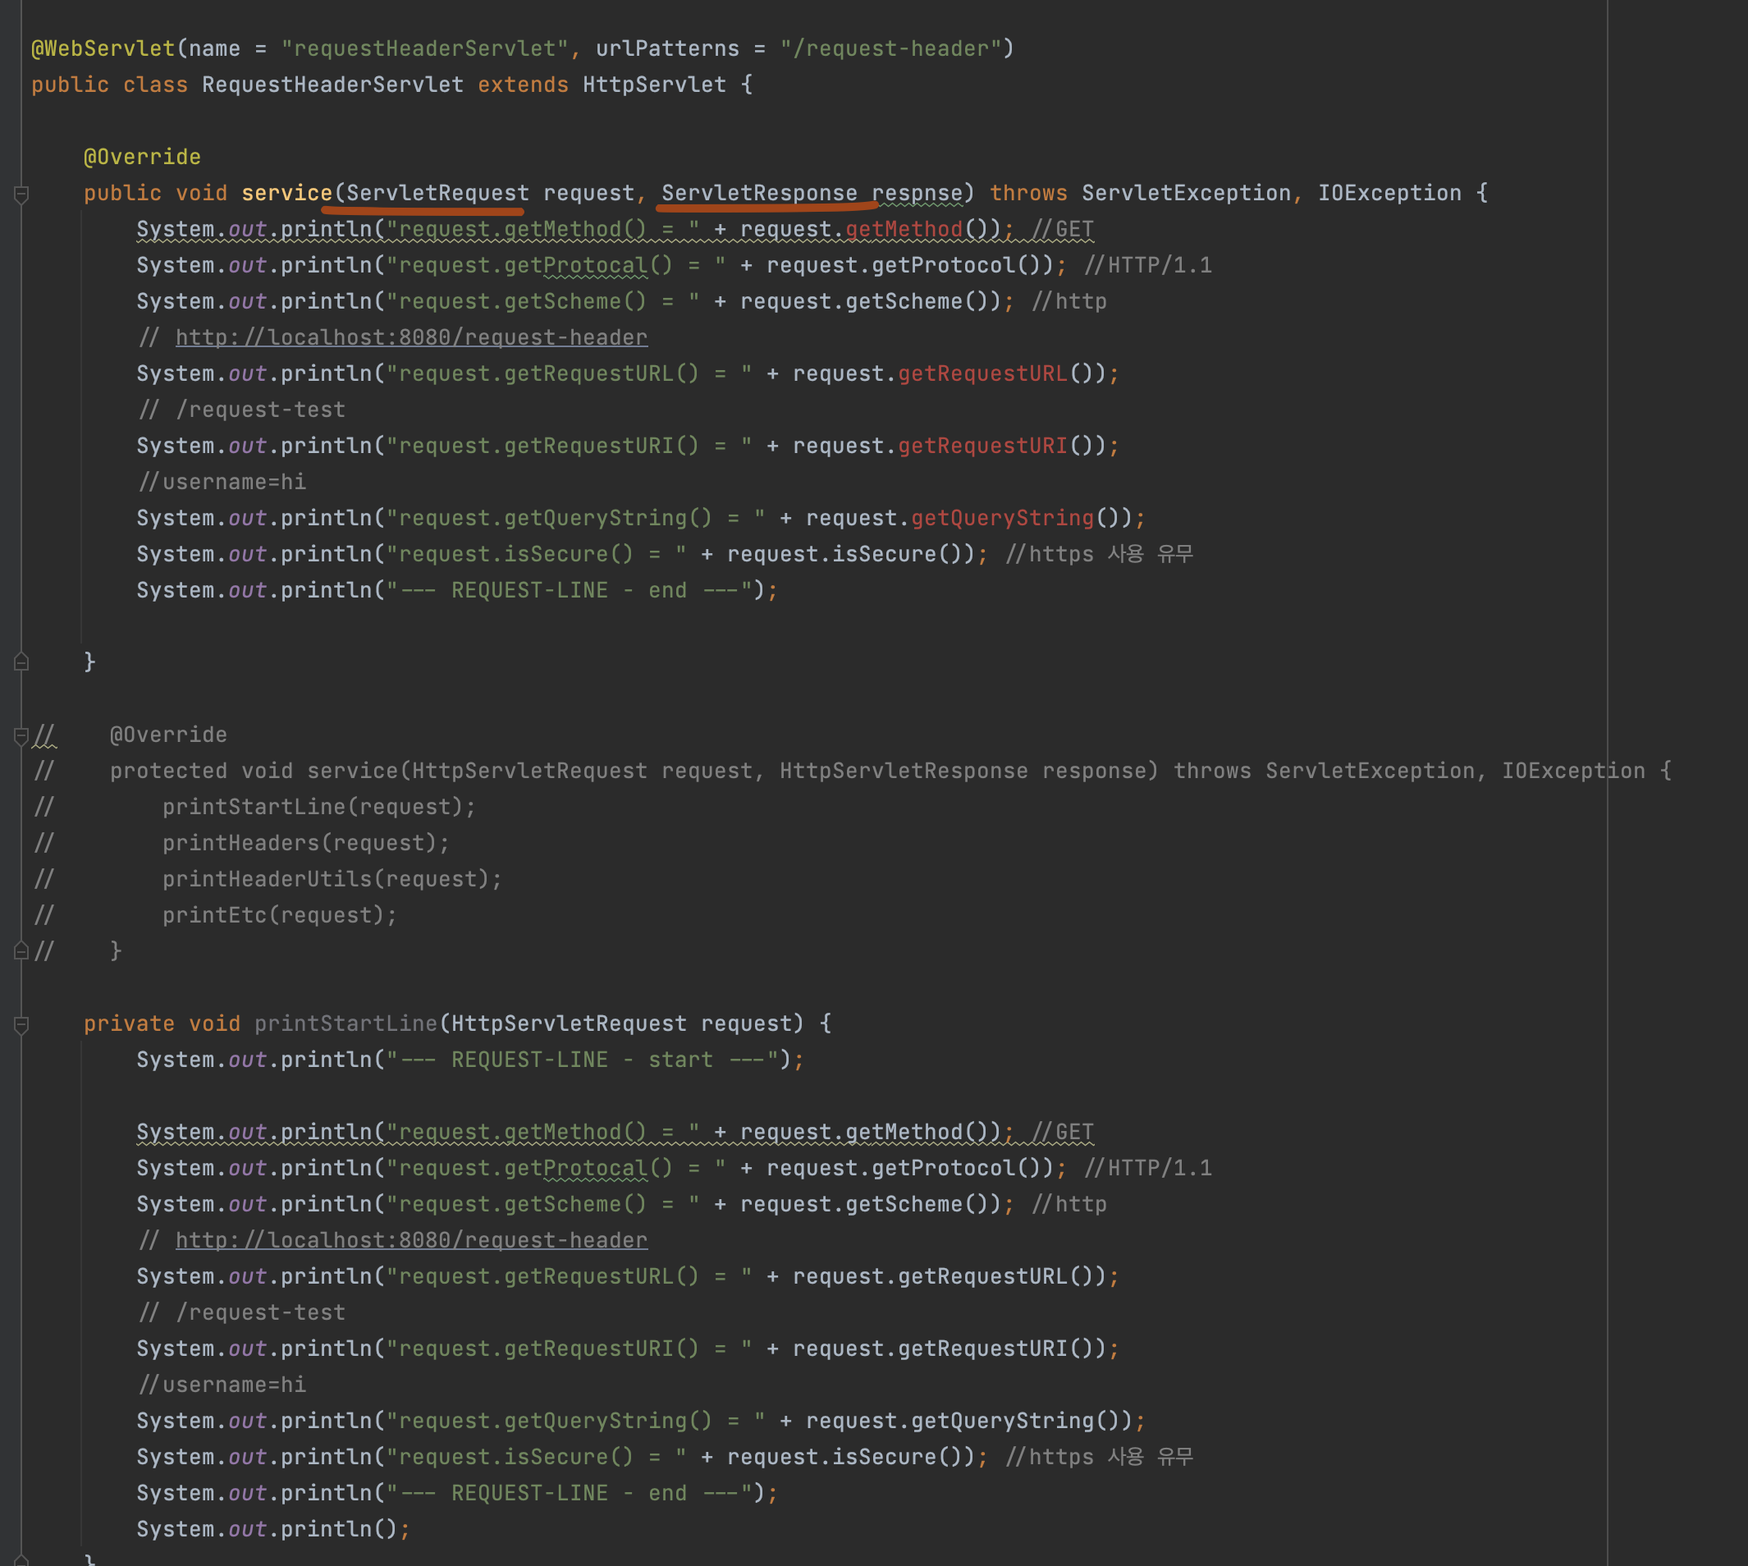The height and width of the screenshot is (1566, 1748).
Task: Click the "requestHeaderServlet" name string
Action: point(425,48)
